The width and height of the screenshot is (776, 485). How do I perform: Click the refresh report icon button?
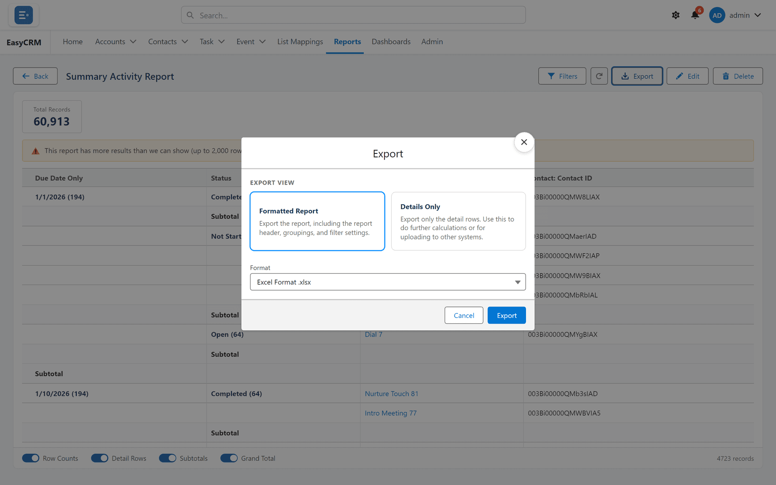[x=599, y=76]
